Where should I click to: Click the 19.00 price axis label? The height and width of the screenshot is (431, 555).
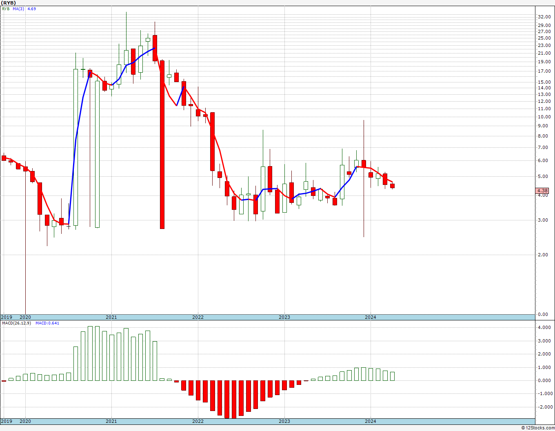click(x=544, y=62)
